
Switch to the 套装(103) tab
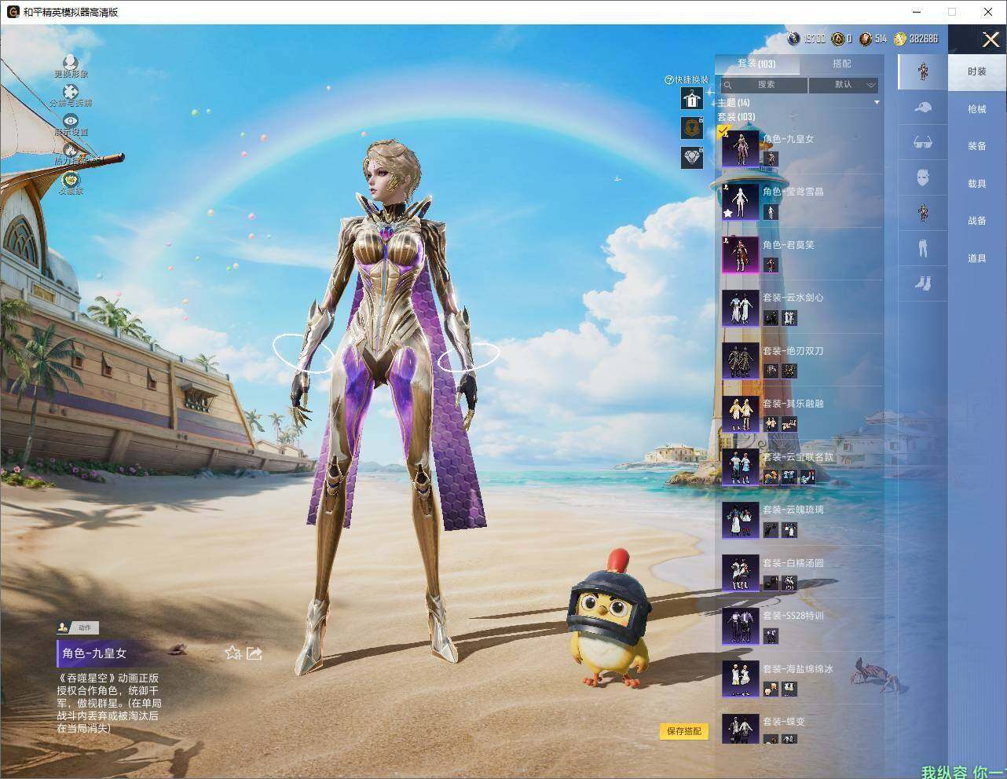pos(756,64)
